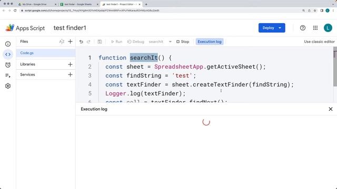Image resolution: width=337 pixels, height=189 pixels.
Task: Click the 'test' string literal
Action: pyautogui.click(x=182, y=76)
